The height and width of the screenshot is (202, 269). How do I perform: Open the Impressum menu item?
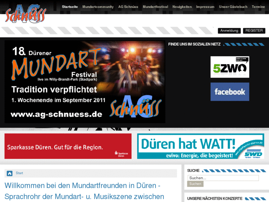[205, 7]
